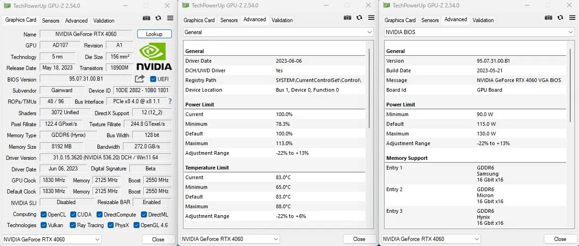The width and height of the screenshot is (579, 246).
Task: Open Validation tab in the NVIDIA BIOS window
Action: click(x=483, y=20)
